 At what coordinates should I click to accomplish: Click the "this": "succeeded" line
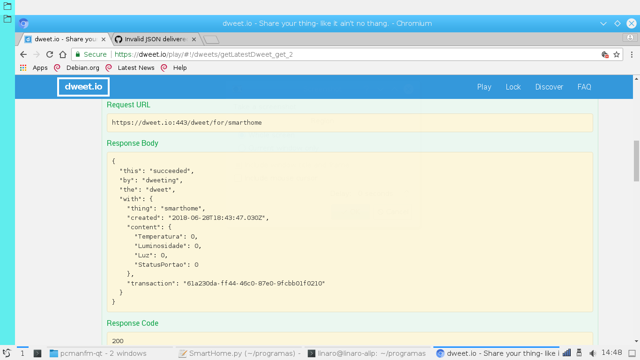(156, 171)
